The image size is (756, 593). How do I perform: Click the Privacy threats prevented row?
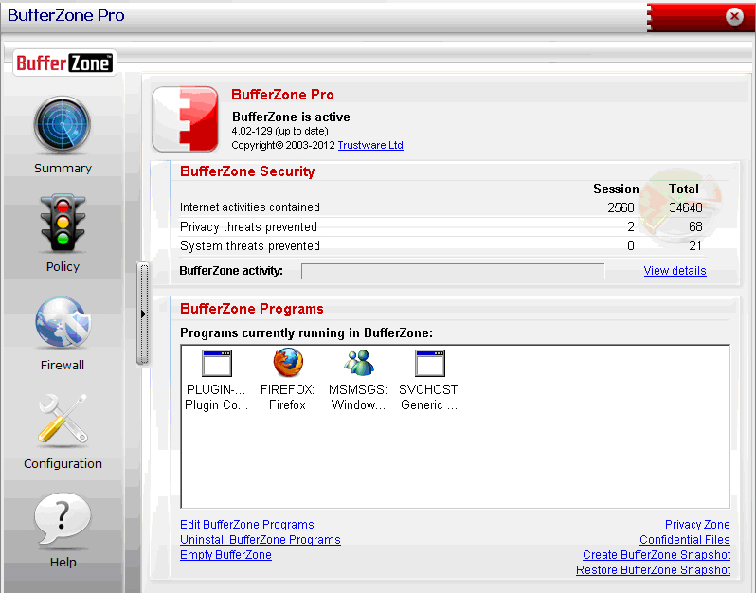tap(441, 226)
